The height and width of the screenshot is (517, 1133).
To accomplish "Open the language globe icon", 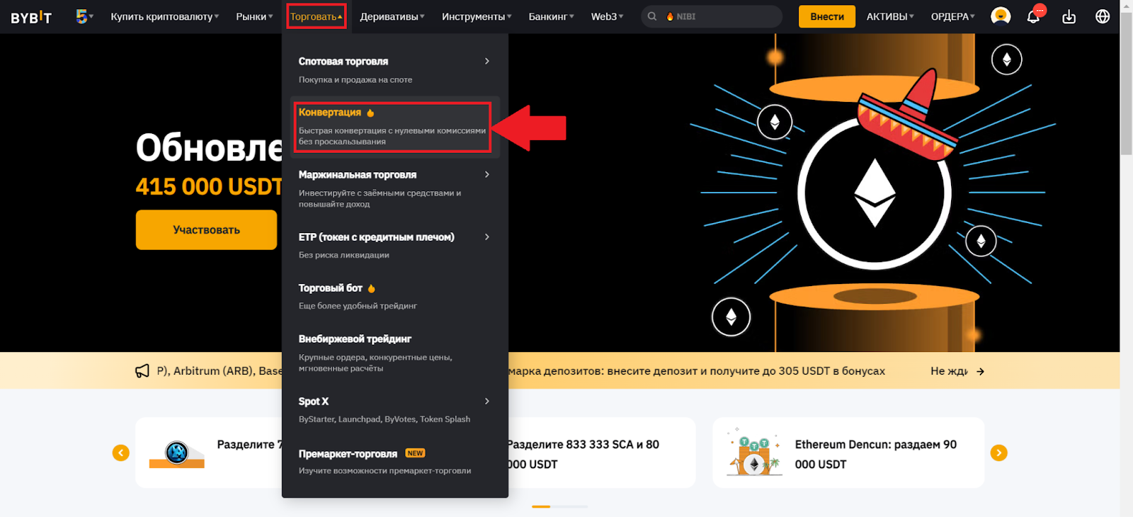I will tap(1103, 16).
